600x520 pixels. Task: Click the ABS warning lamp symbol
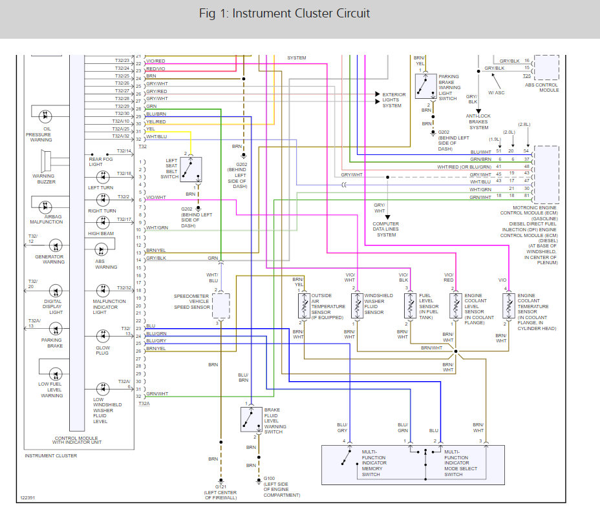pyautogui.click(x=101, y=250)
